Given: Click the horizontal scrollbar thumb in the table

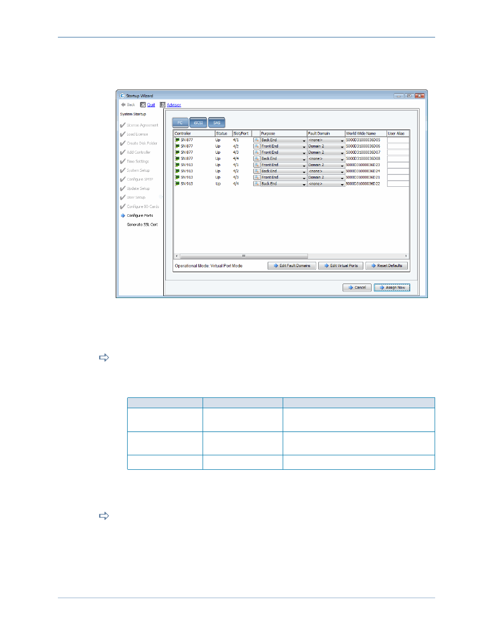Looking at the screenshot, I should (x=243, y=256).
